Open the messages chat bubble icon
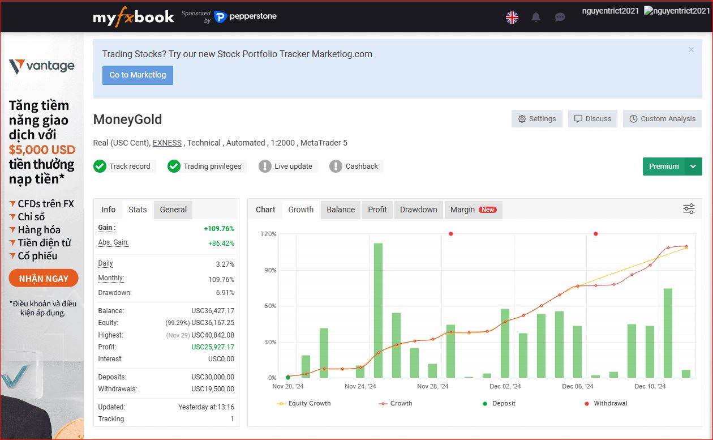 560,18
